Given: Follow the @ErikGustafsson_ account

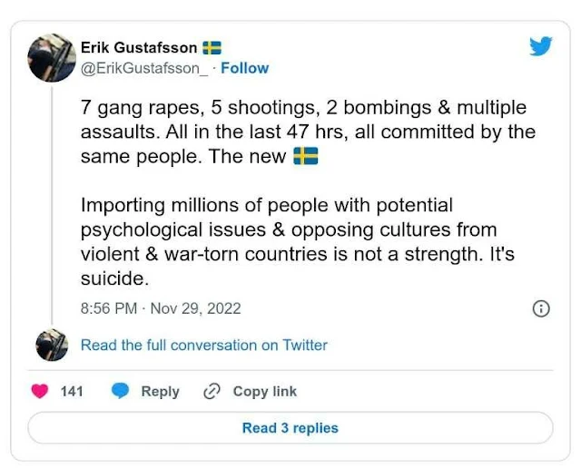Looking at the screenshot, I should (245, 68).
